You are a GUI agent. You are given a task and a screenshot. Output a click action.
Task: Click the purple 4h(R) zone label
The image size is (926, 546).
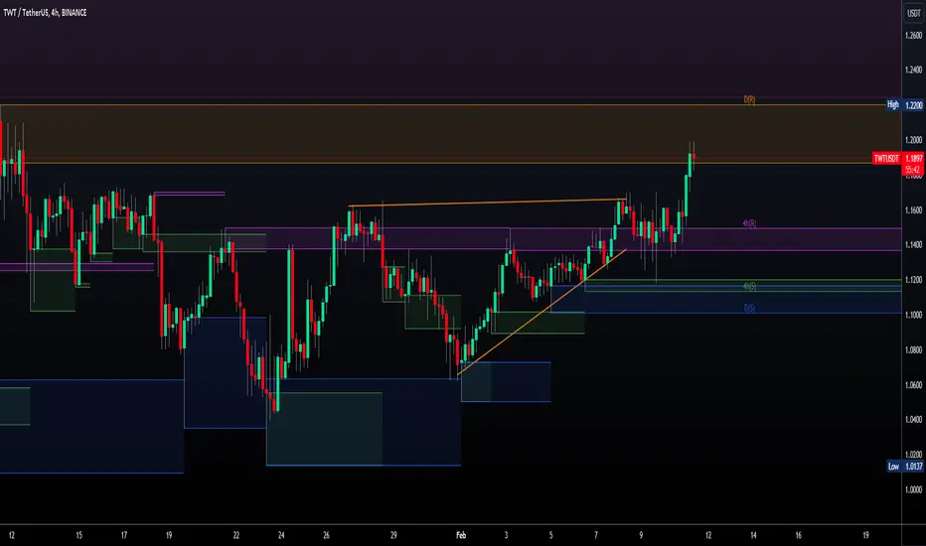[749, 223]
